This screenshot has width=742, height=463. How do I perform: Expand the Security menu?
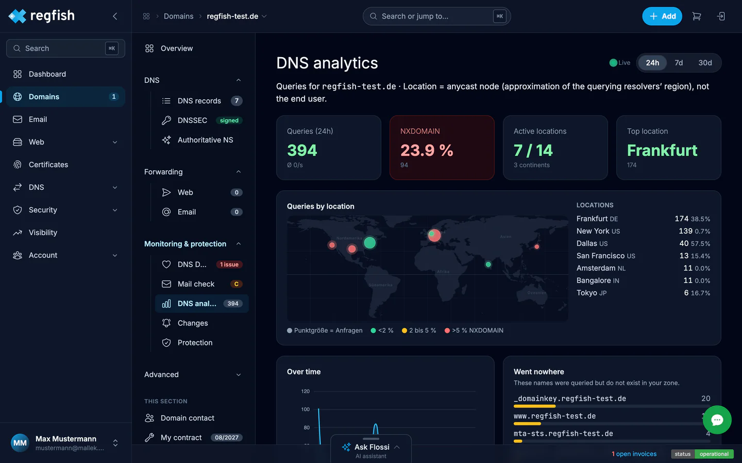pyautogui.click(x=65, y=210)
